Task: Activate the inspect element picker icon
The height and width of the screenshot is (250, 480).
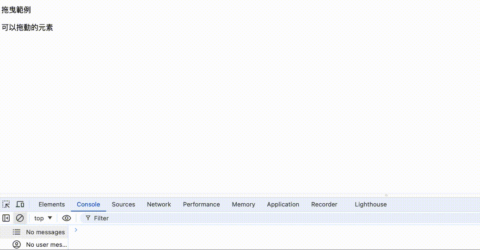Action: pos(6,204)
